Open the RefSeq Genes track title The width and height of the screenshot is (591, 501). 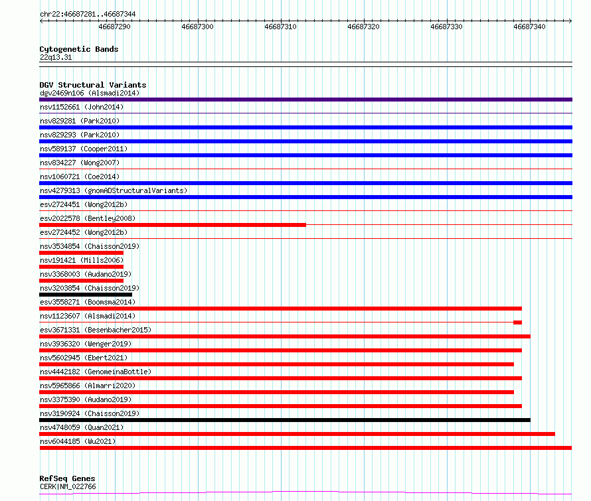point(68,478)
